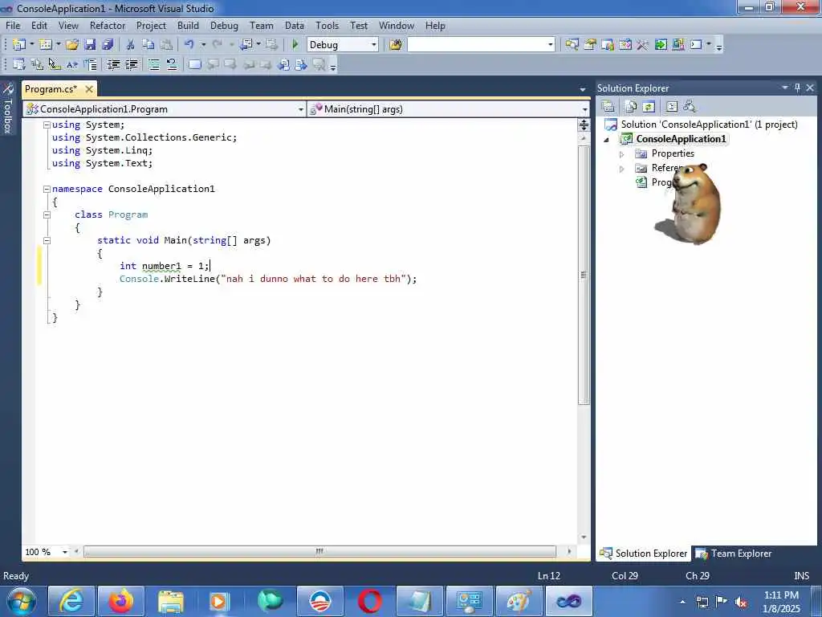822x617 pixels.
Task: Select the ConsoleApplication1 project item
Action: (x=681, y=139)
